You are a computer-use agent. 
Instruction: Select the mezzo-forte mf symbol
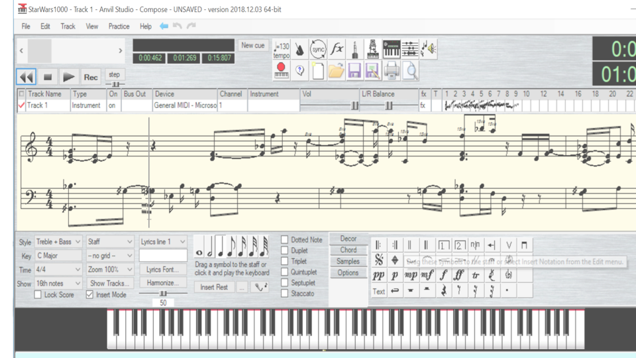[x=427, y=276]
